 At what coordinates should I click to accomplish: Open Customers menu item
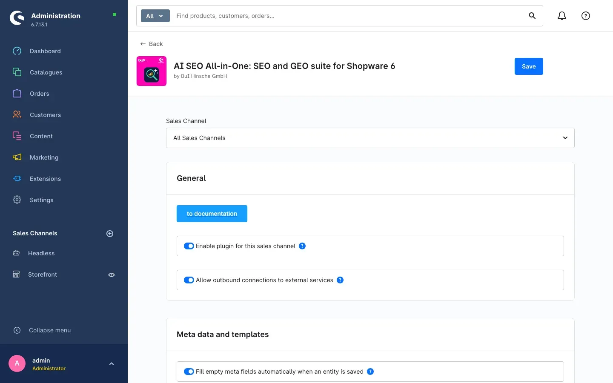(x=45, y=115)
